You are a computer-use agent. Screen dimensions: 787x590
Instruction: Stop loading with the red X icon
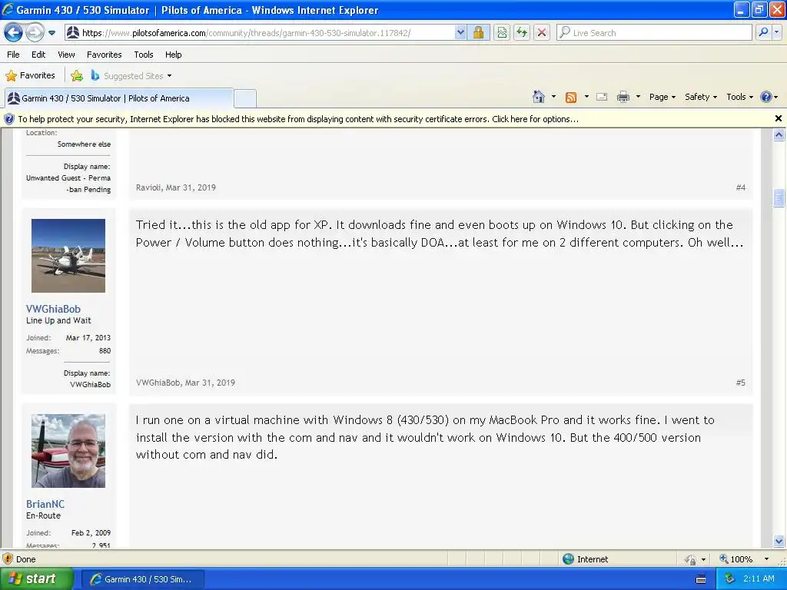point(542,33)
